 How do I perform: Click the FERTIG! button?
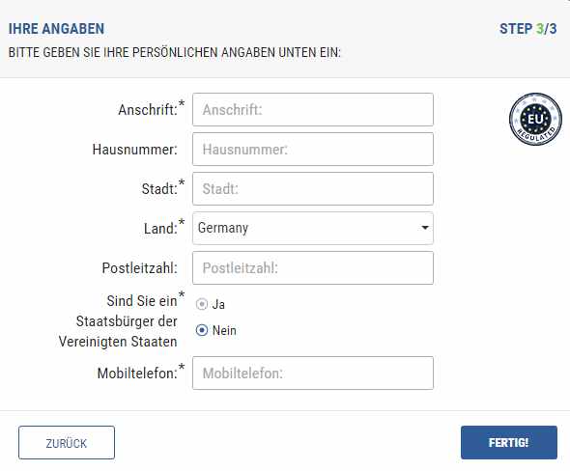click(x=509, y=443)
